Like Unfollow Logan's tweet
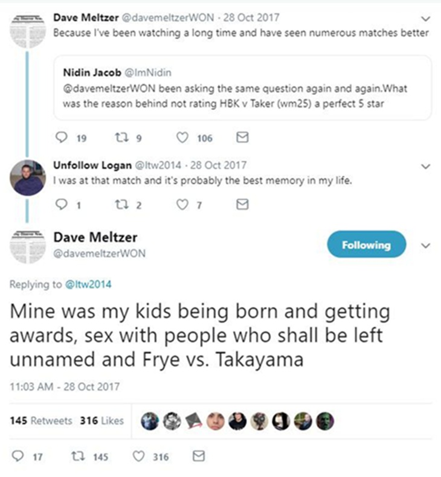Image resolution: width=441 pixels, height=477 pixels. 181,205
